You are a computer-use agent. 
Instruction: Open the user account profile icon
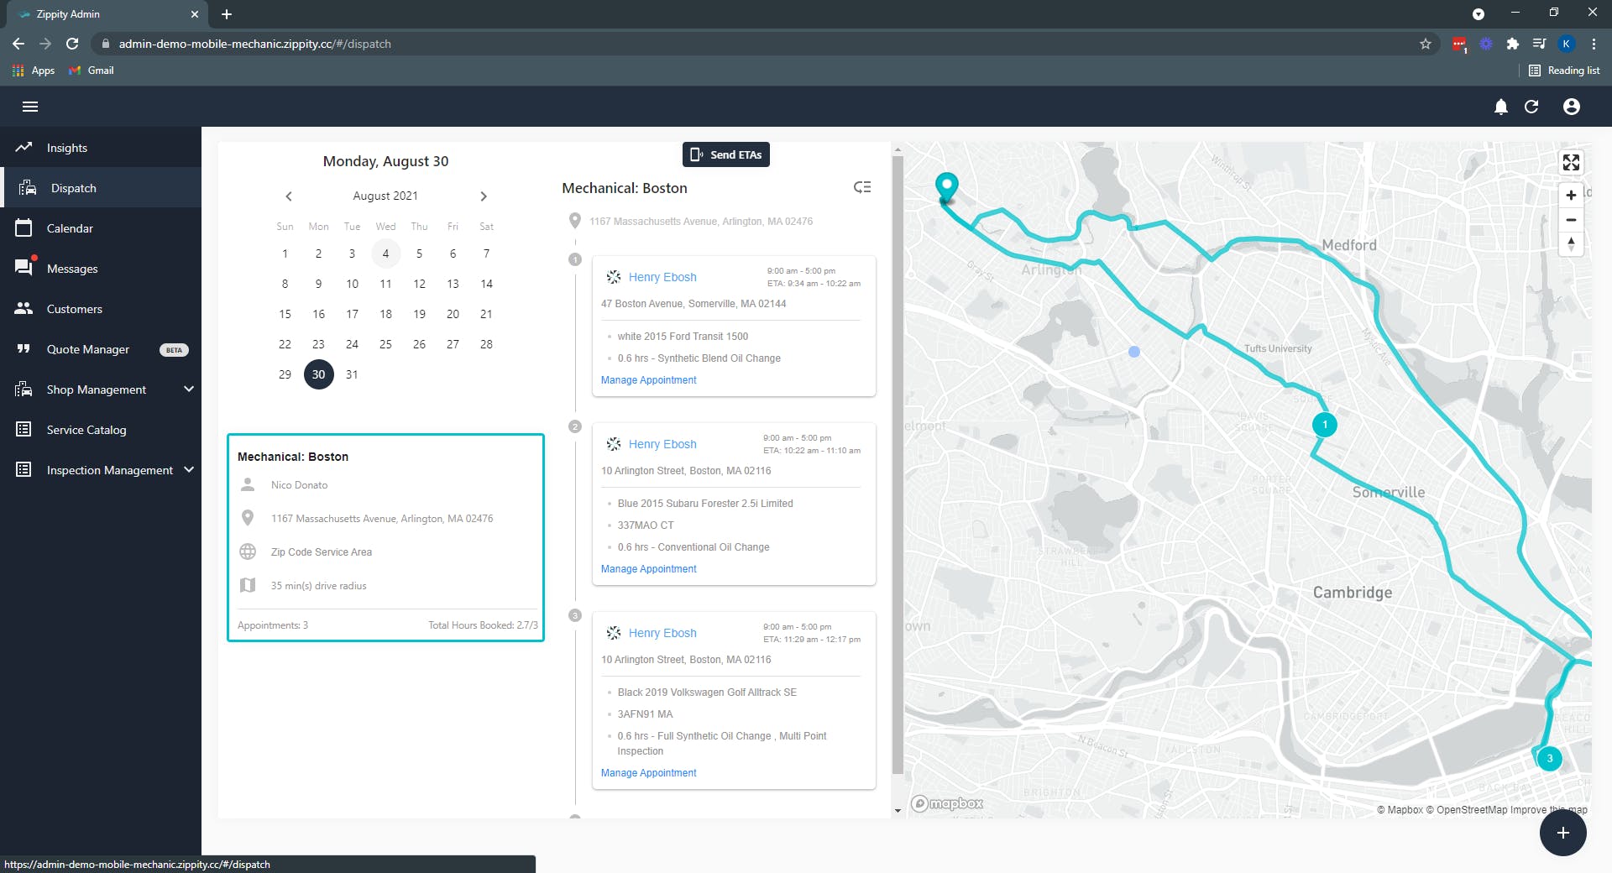tap(1572, 107)
